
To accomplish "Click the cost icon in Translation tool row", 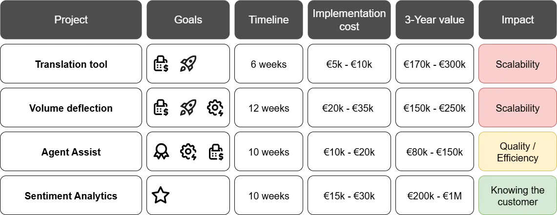I will coord(161,64).
